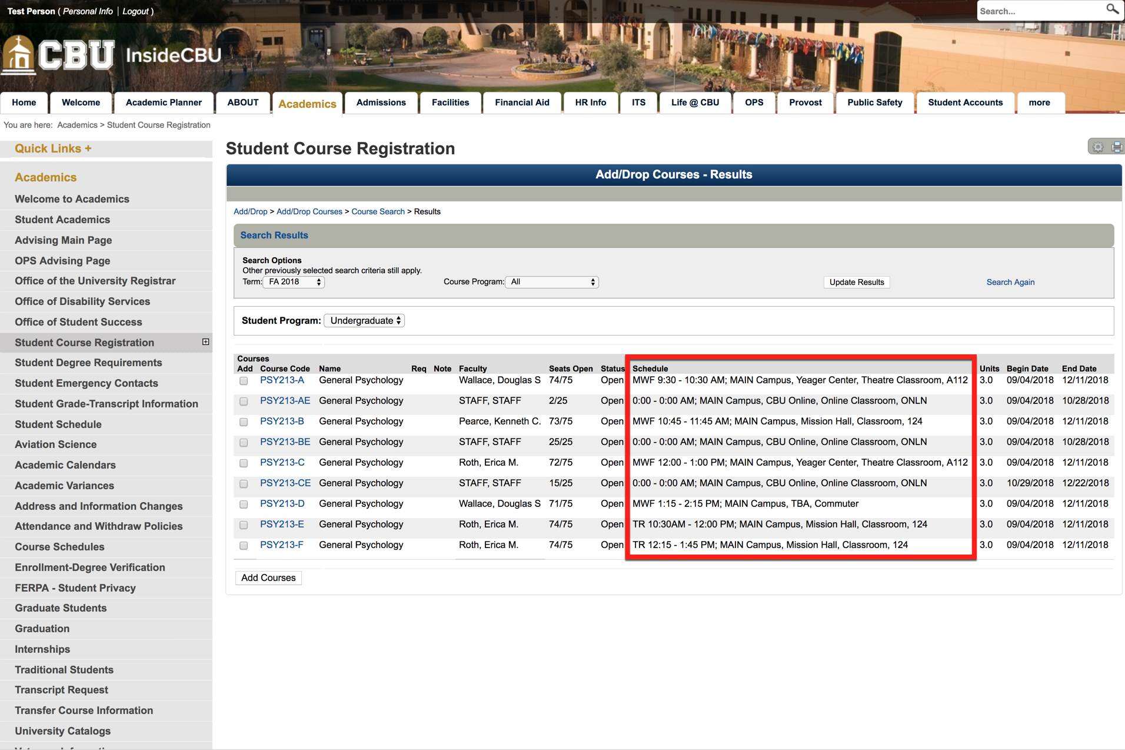Open the Term dropdown
1125x750 pixels.
tap(294, 282)
